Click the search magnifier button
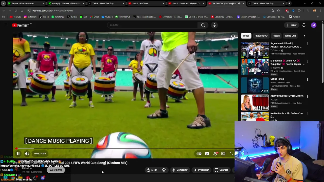 click(203, 25)
